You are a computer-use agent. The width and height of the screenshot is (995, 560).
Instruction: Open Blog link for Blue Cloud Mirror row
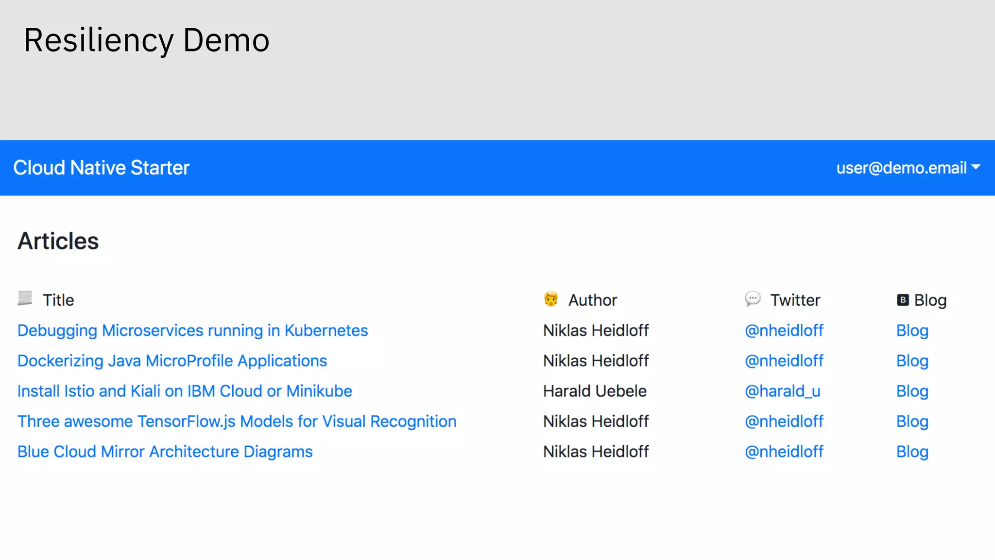coord(912,452)
